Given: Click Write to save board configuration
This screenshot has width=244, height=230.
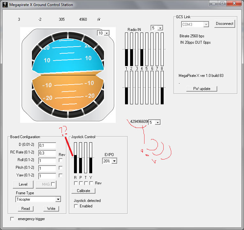Looking at the screenshot, I should (x=51, y=209).
